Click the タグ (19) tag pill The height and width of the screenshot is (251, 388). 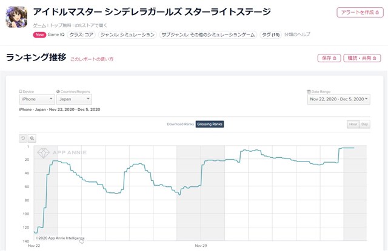(270, 35)
